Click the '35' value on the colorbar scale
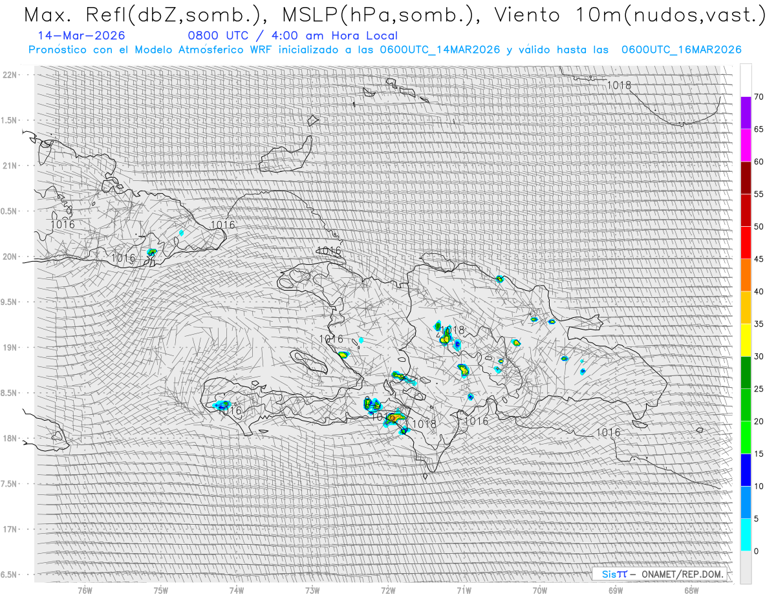The width and height of the screenshot is (776, 599). [759, 324]
